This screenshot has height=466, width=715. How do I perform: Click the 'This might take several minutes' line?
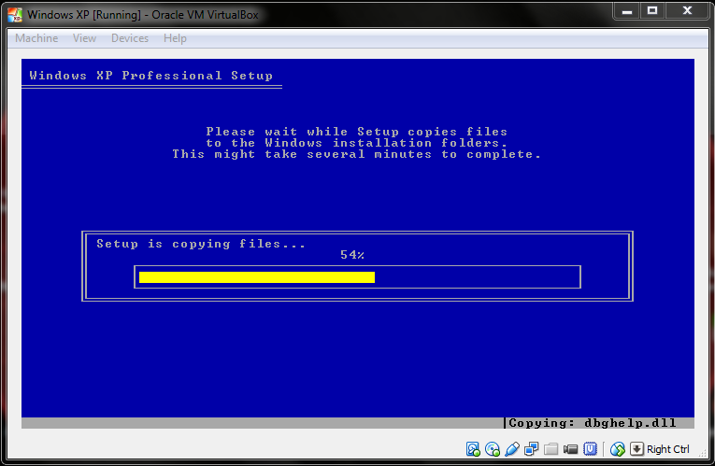(357, 154)
